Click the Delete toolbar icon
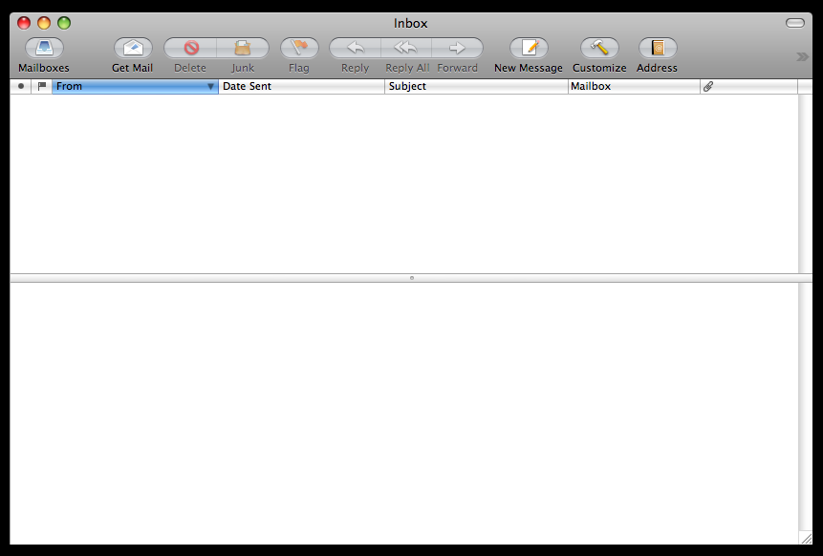Image resolution: width=823 pixels, height=556 pixels. 190,48
